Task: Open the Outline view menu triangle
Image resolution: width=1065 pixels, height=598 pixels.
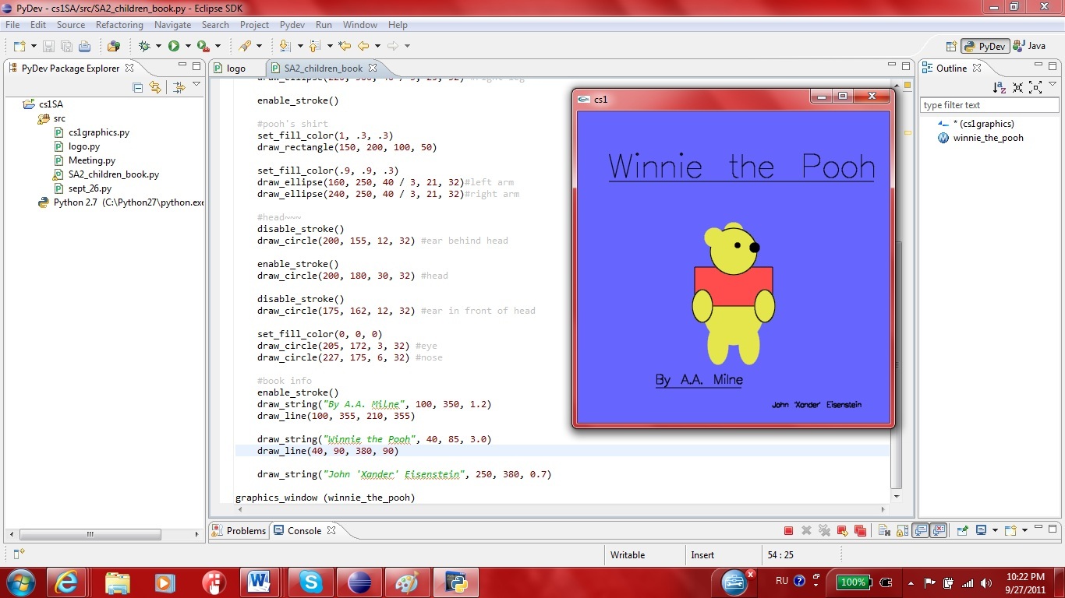Action: 1053,84
